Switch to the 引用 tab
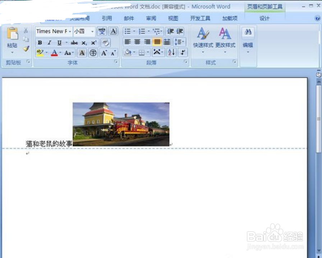 (x=107, y=18)
